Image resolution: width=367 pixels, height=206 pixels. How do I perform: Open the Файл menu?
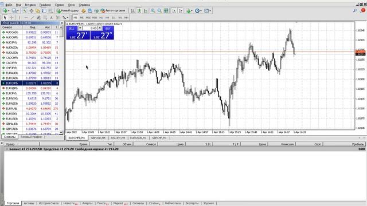tap(9, 5)
